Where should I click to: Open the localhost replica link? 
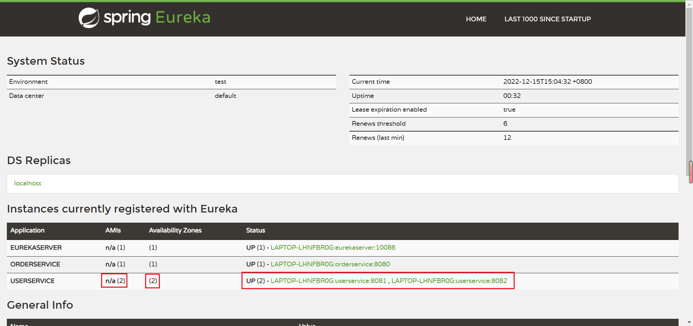(x=27, y=183)
